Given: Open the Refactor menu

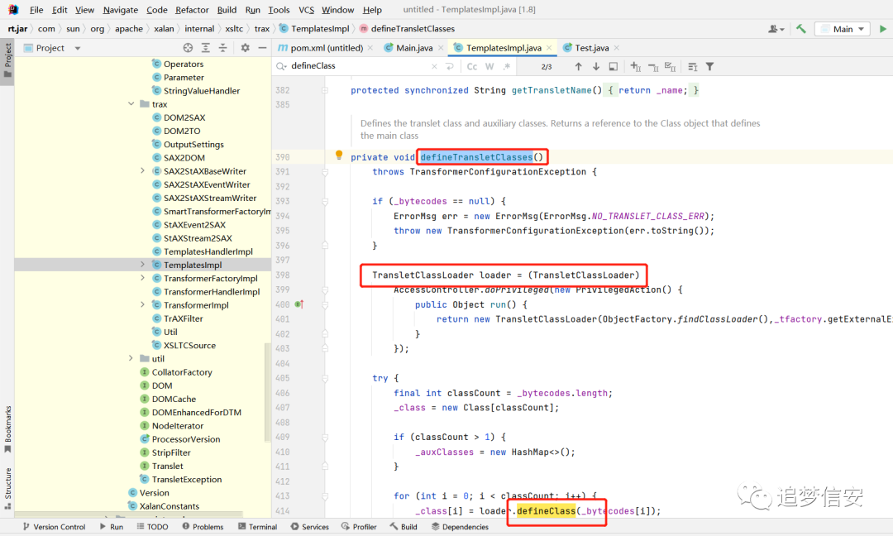Looking at the screenshot, I should [192, 10].
